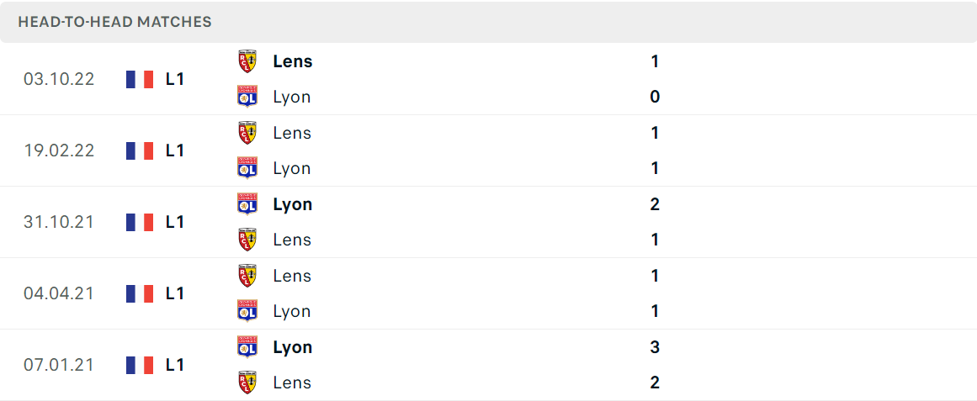Select bold Lyon name in 31.10.21 match
The image size is (977, 401).
293,205
